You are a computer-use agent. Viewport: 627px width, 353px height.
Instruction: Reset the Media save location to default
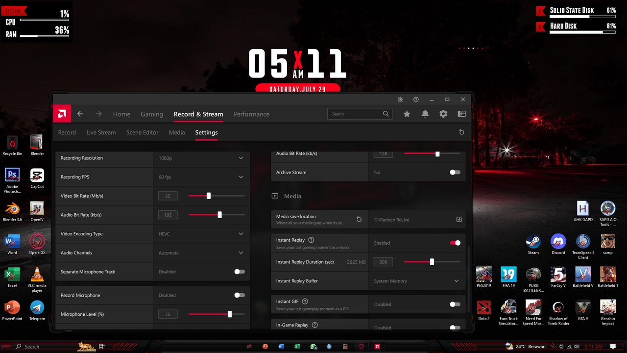pos(359,220)
